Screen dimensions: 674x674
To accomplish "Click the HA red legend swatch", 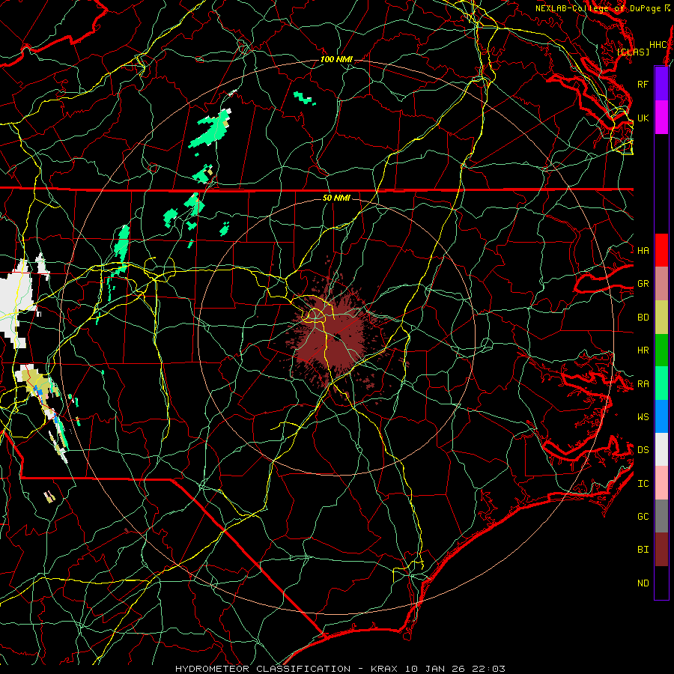I will 661,250.
